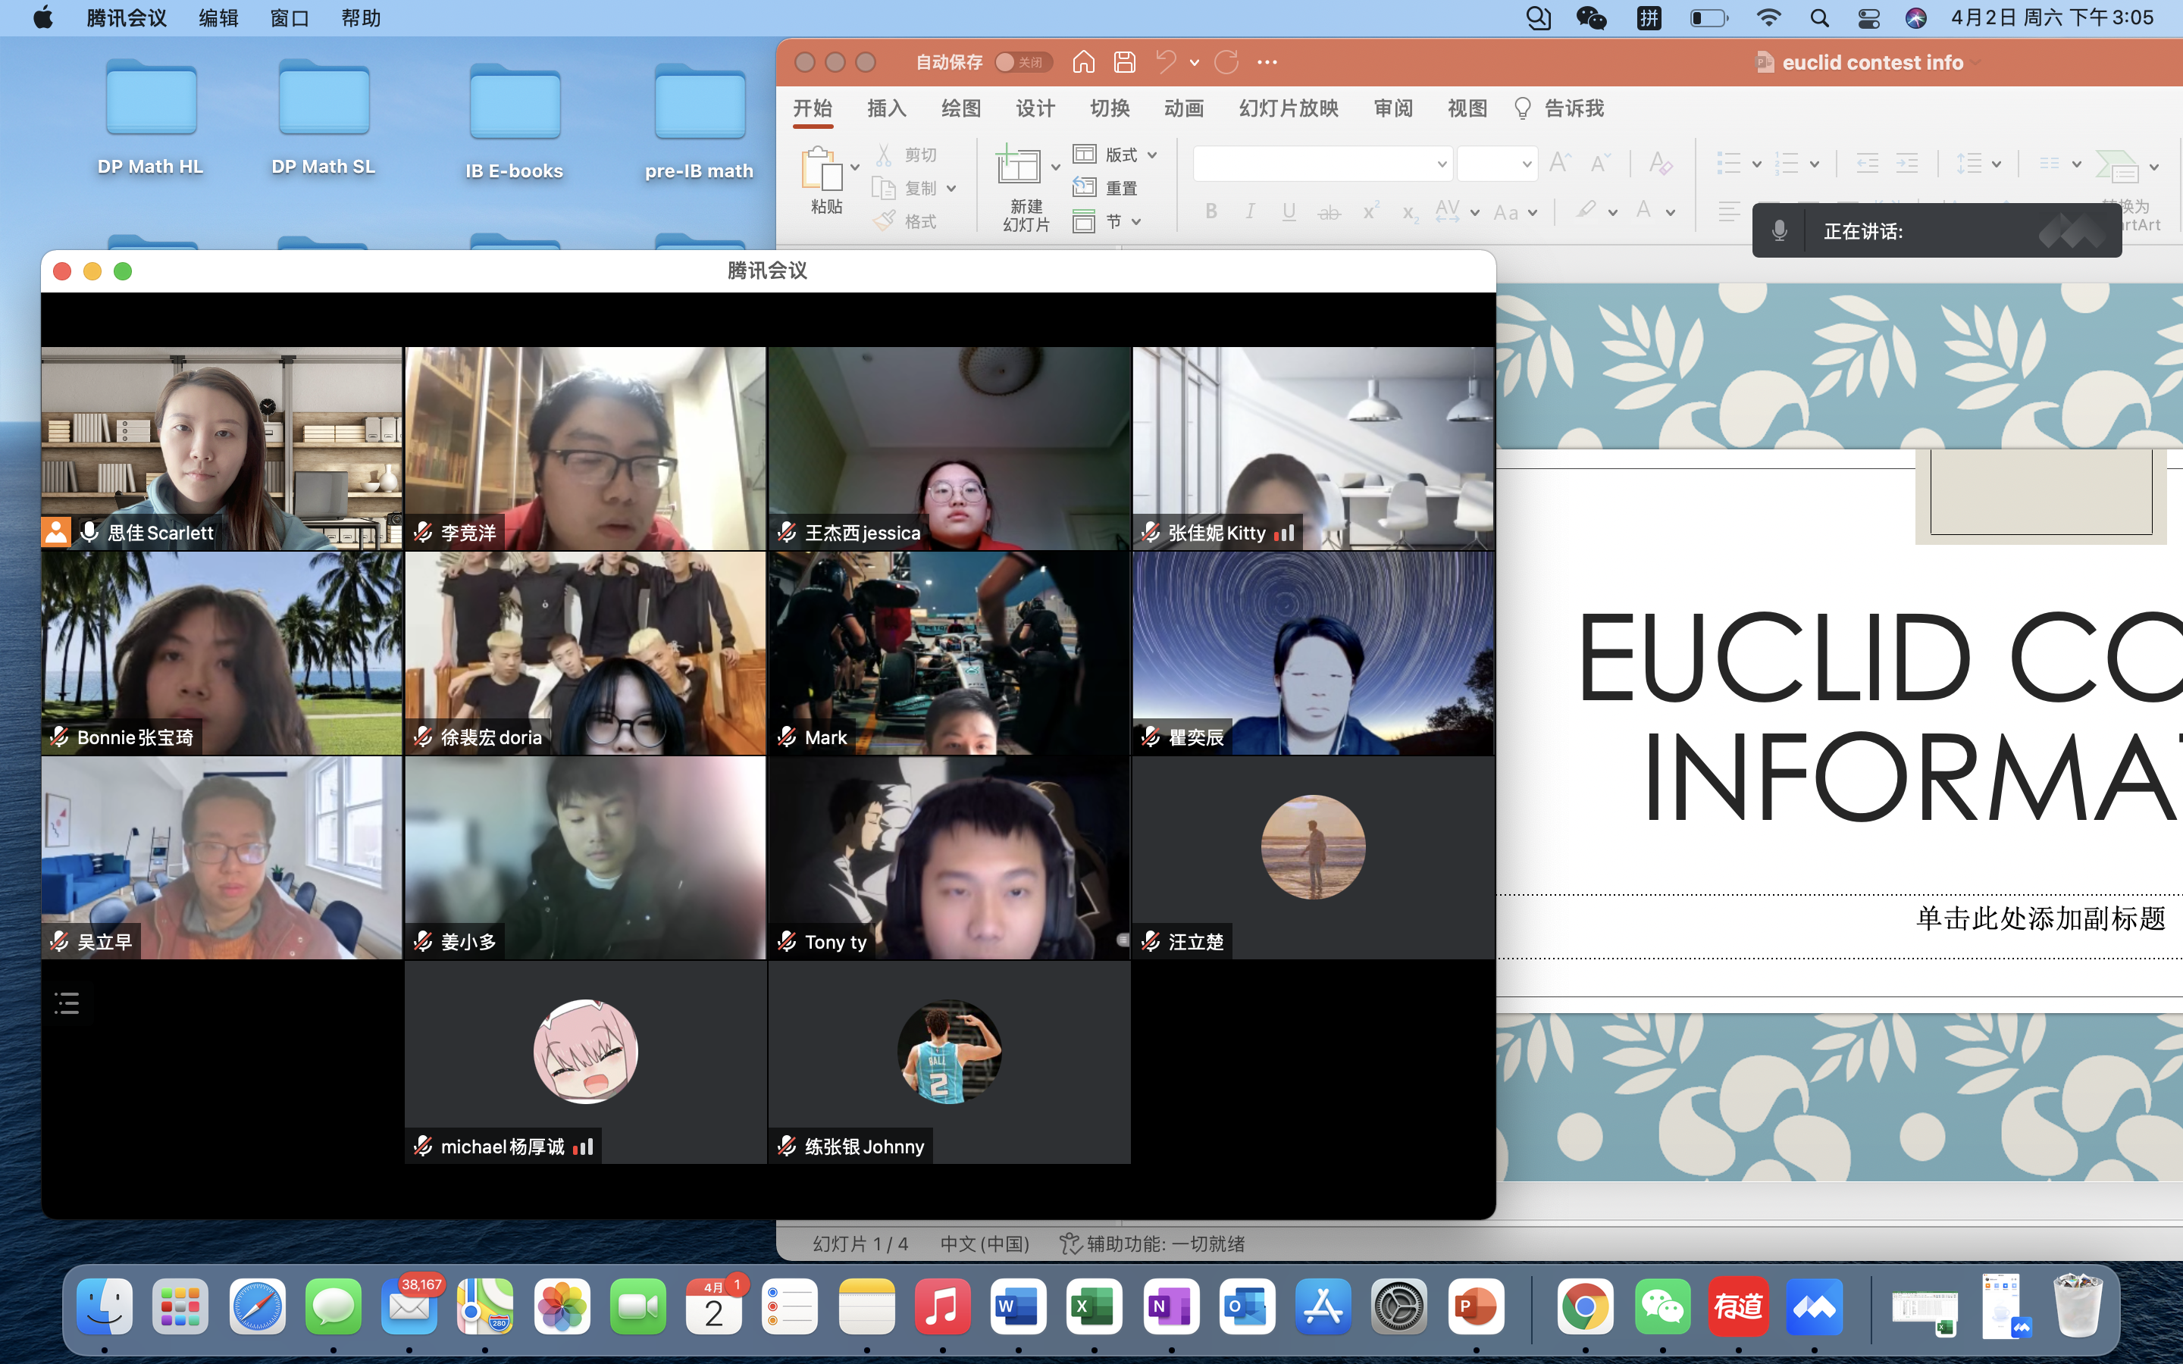Toggle italic formatting in ribbon
The image size is (2183, 1364).
click(x=1249, y=212)
